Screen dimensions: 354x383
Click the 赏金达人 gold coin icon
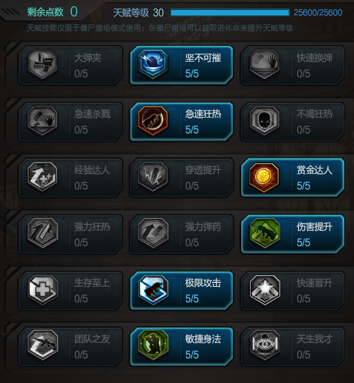[264, 177]
